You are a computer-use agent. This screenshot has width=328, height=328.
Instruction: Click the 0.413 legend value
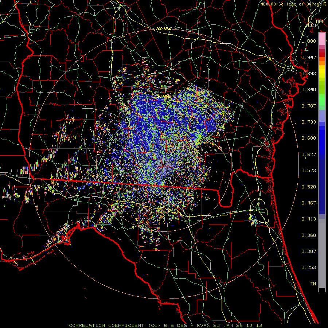pos(309,219)
